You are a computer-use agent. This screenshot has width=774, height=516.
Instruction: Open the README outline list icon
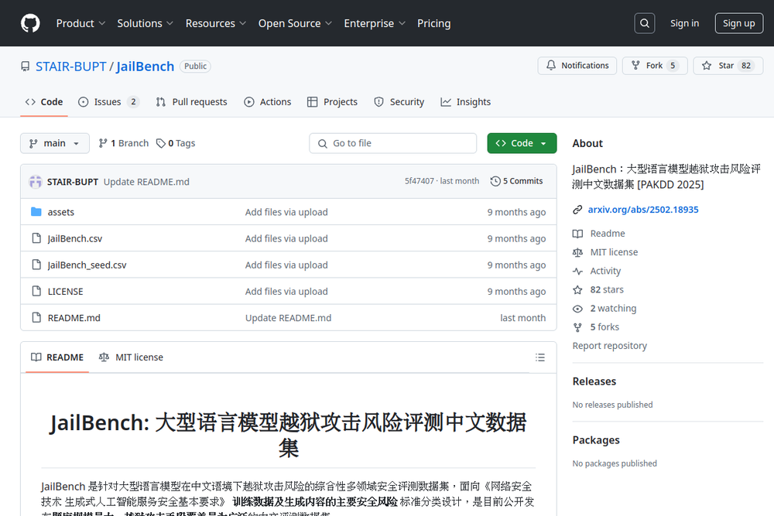point(540,357)
